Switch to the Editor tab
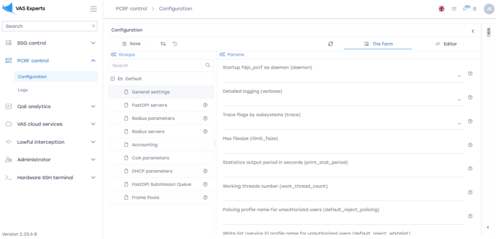 [446, 44]
